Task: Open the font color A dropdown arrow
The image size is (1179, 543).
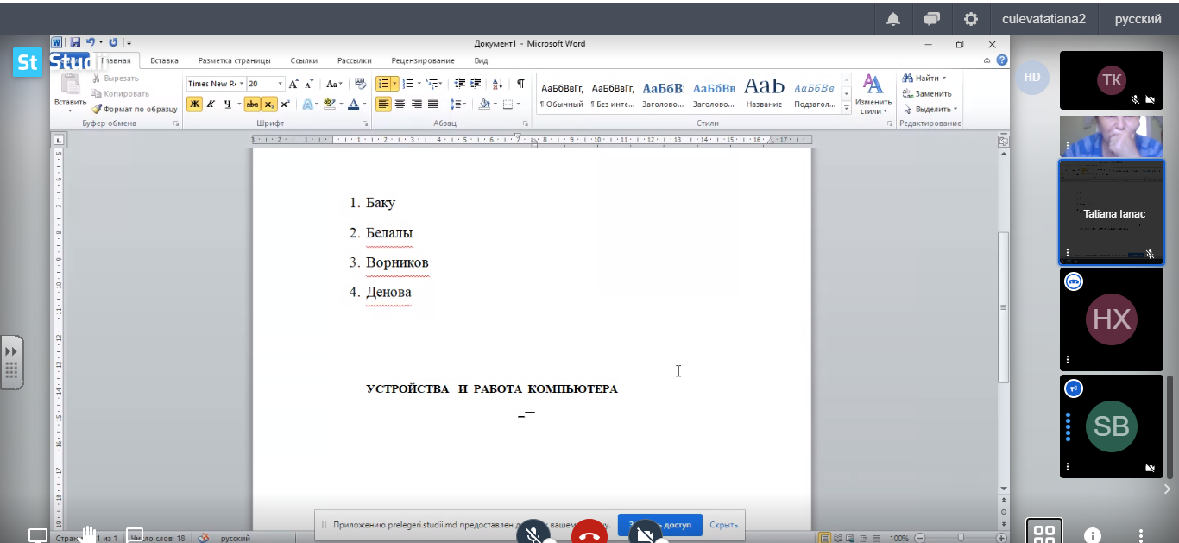Action: click(364, 104)
